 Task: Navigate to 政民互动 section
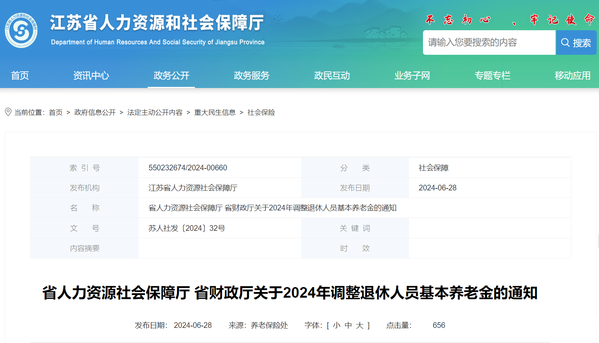[332, 76]
